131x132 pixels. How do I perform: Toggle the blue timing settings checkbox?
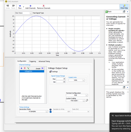(51, 112)
